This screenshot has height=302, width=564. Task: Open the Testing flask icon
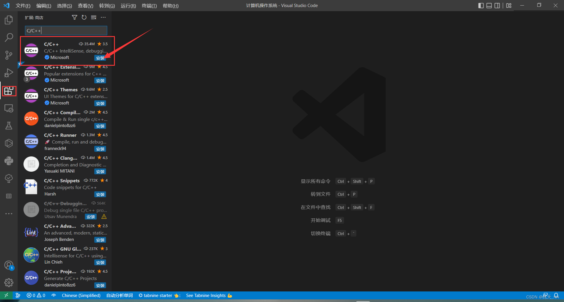click(x=9, y=126)
